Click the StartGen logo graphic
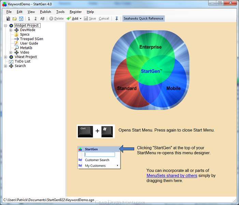 tap(150, 70)
